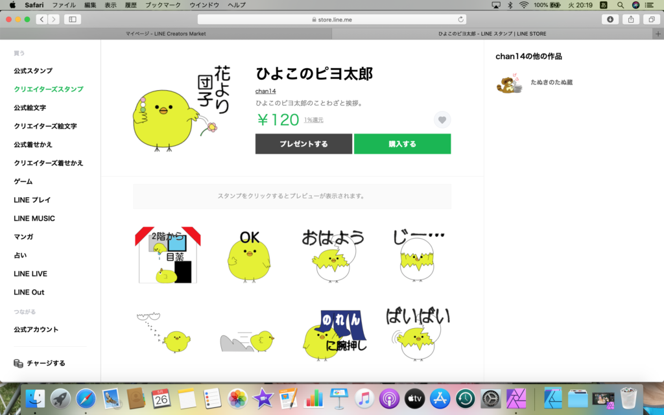Open the App Store from the Dock
This screenshot has width=664, height=415.
[440, 399]
